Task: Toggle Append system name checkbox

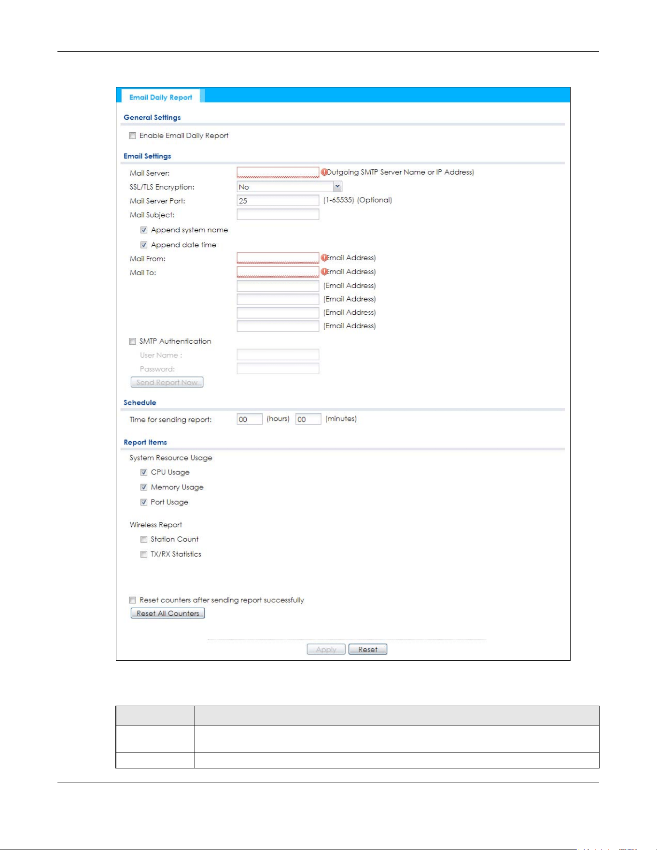Action: 144,230
